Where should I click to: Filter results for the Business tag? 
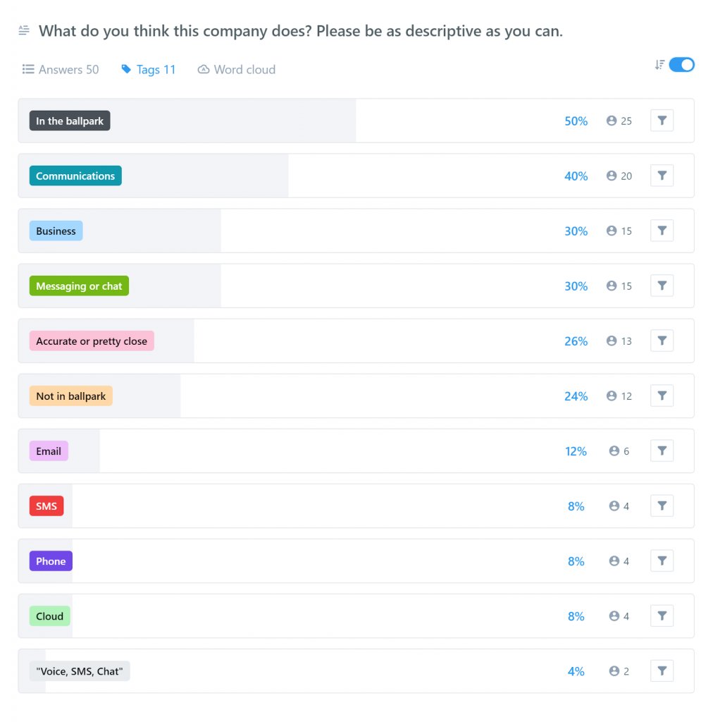pos(661,231)
